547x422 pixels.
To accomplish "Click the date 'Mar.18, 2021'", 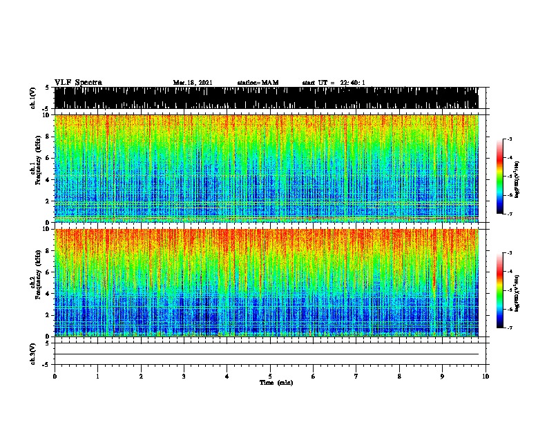I will [x=193, y=83].
